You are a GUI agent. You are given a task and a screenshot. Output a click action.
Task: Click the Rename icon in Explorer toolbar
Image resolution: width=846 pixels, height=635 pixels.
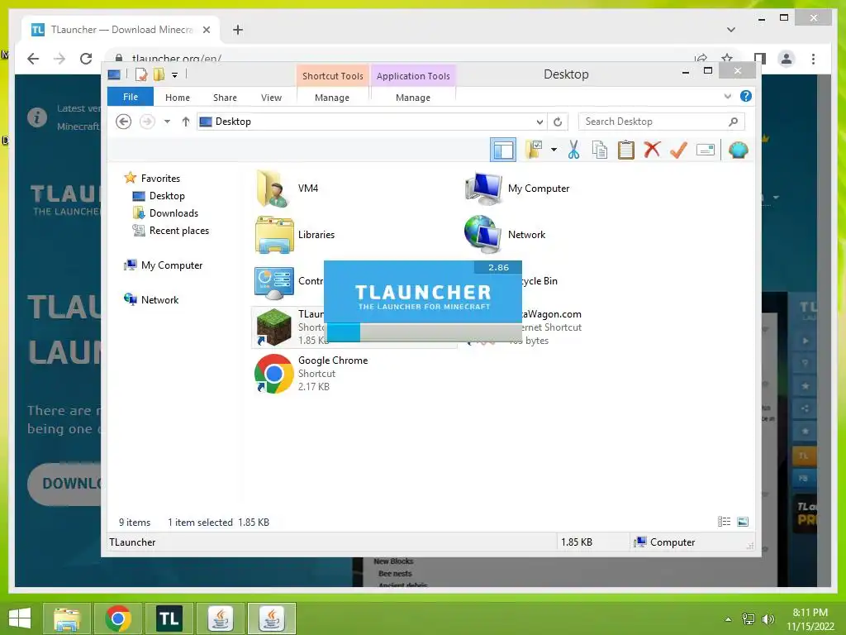point(706,150)
